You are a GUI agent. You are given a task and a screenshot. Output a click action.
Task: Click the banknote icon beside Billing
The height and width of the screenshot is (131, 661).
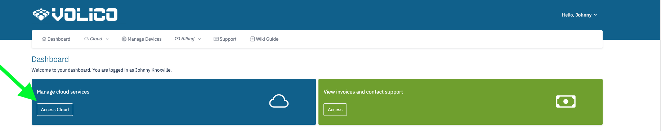point(177,39)
